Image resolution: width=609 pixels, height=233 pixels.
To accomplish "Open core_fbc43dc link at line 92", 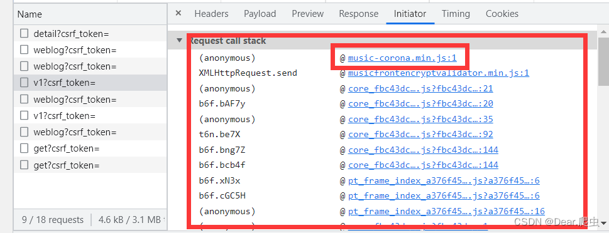I will click(420, 135).
